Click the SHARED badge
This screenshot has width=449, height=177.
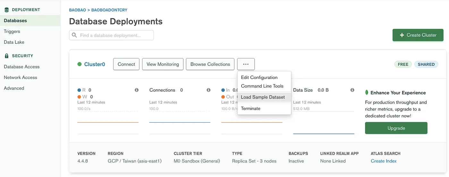426,64
